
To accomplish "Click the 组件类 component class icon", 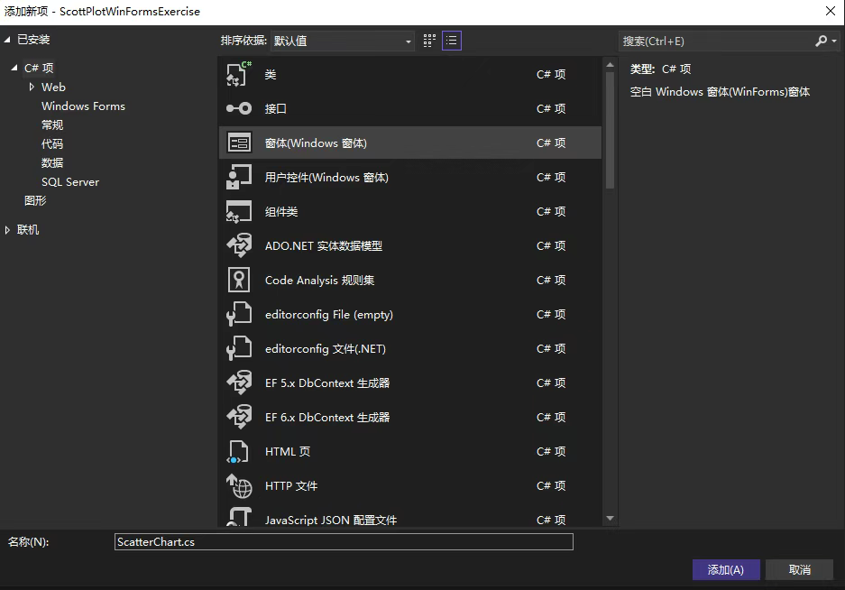I will coord(239,211).
